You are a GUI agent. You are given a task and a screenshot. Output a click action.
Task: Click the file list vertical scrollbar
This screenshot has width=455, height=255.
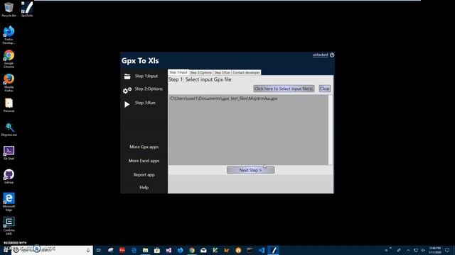point(331,130)
